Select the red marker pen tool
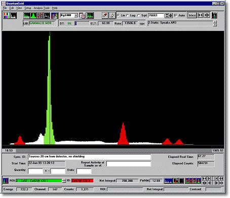 tap(105, 16)
